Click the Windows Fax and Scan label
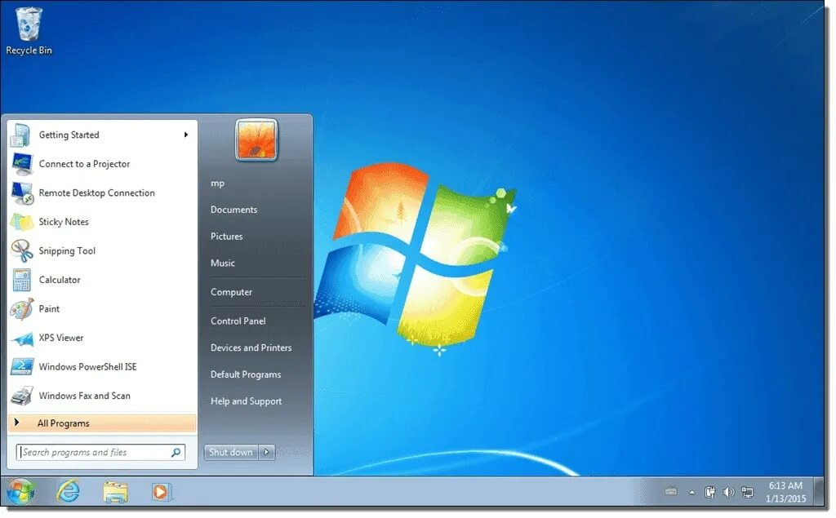 click(84, 396)
